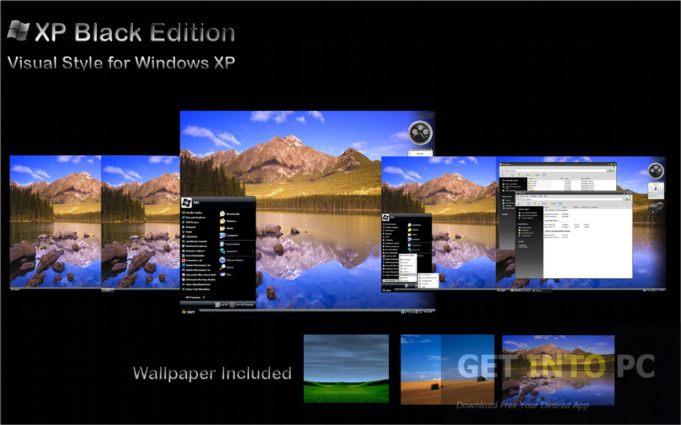Open Music folder in center Start menu
This screenshot has width=681, height=425.
pyautogui.click(x=227, y=228)
